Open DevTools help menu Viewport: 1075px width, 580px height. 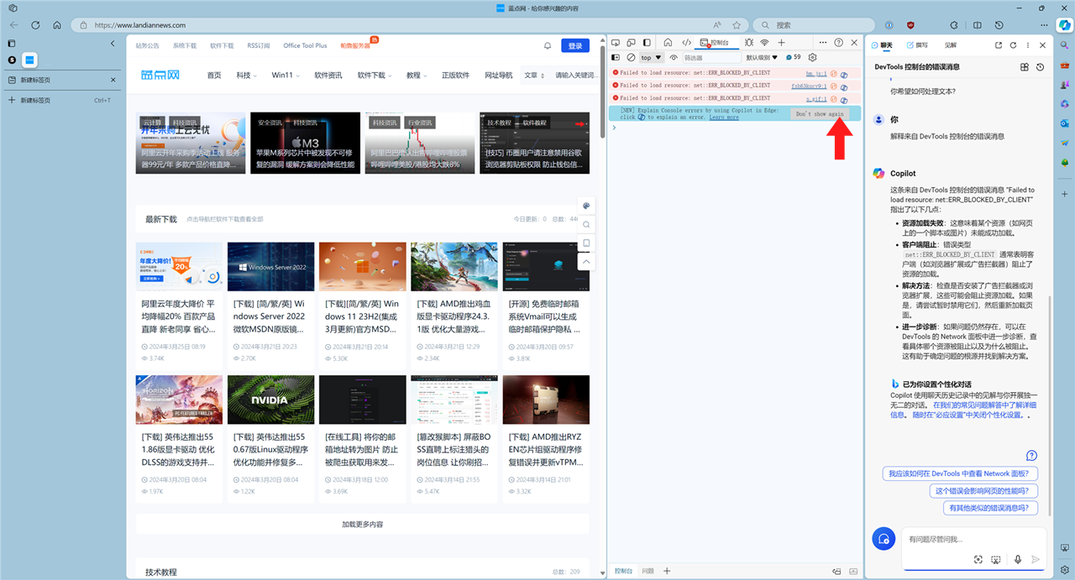point(839,43)
